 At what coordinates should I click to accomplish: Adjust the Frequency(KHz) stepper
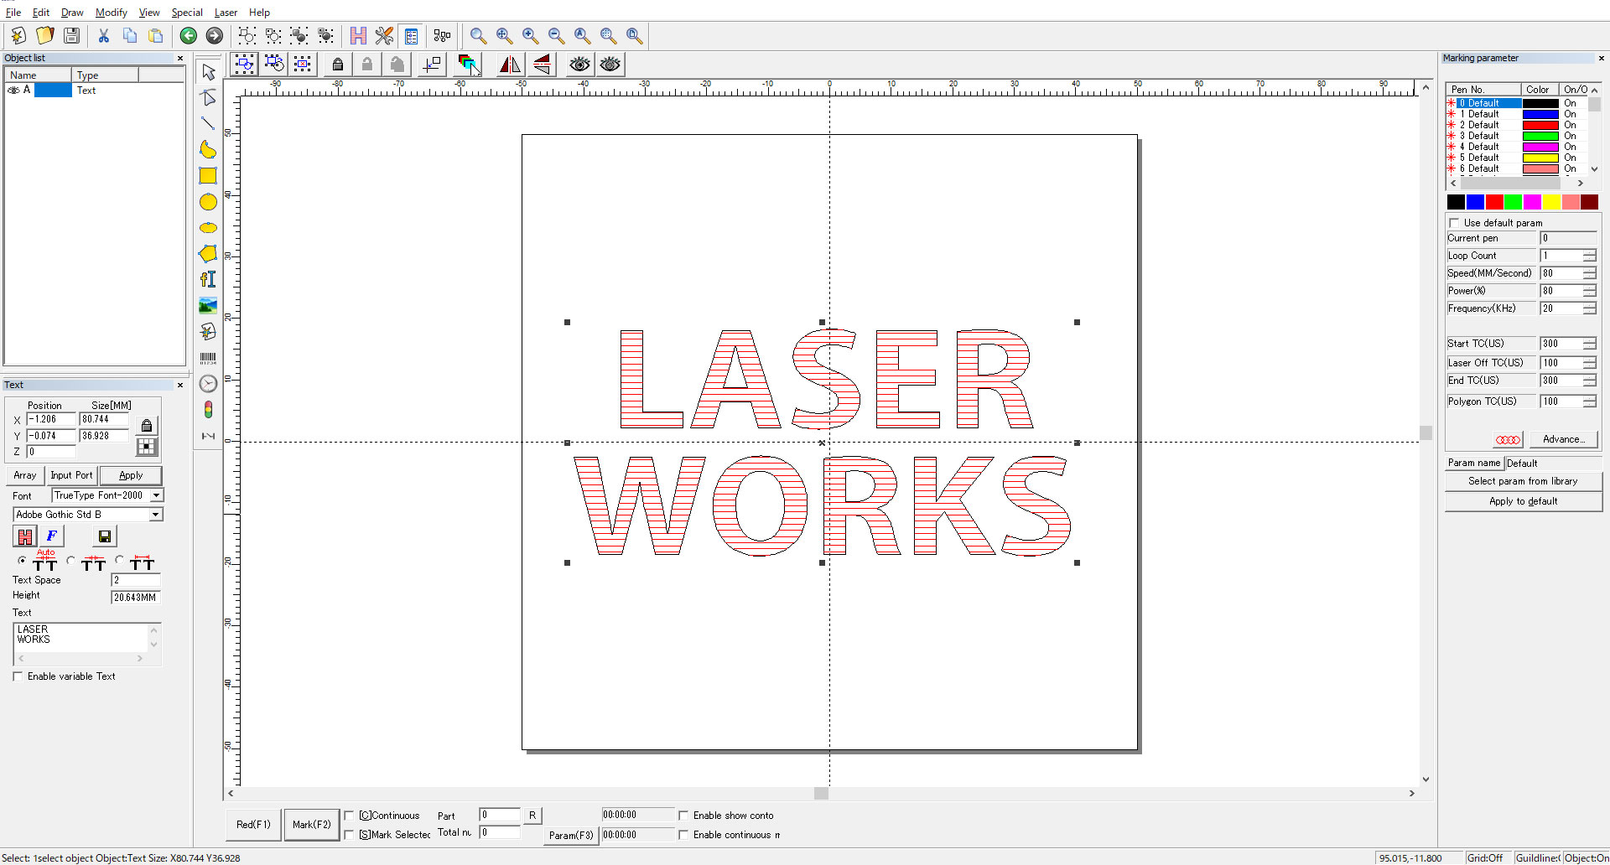(x=1589, y=308)
